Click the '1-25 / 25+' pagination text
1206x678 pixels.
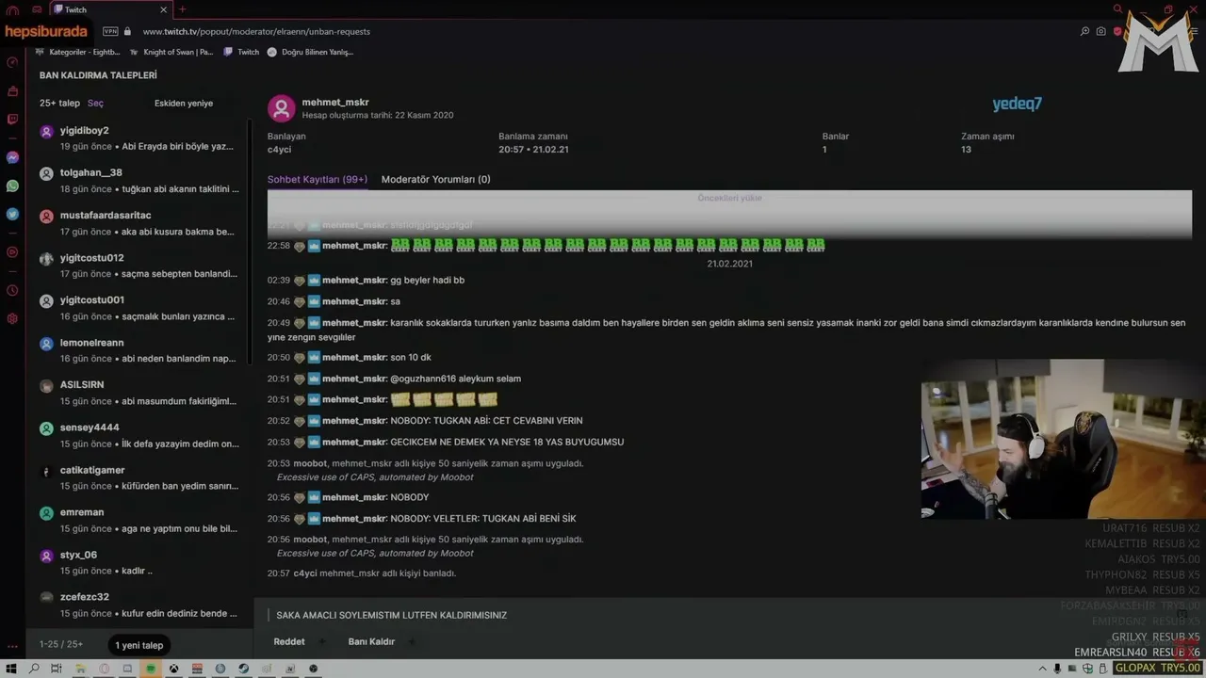61,644
